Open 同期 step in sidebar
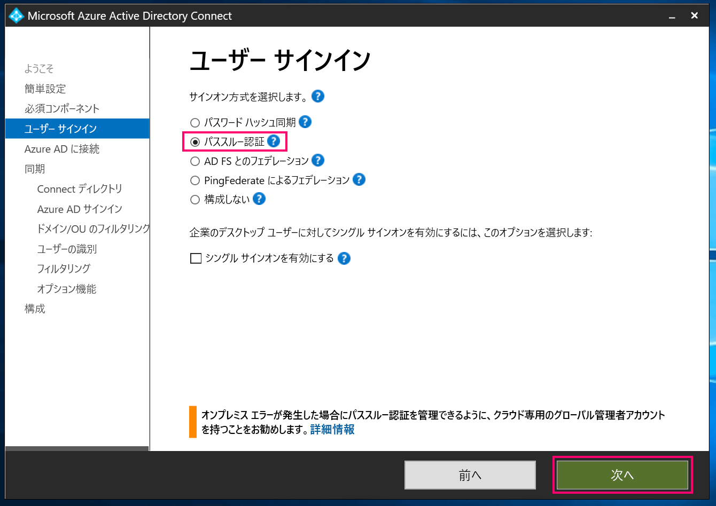Screen dimensions: 716x506 coord(35,169)
